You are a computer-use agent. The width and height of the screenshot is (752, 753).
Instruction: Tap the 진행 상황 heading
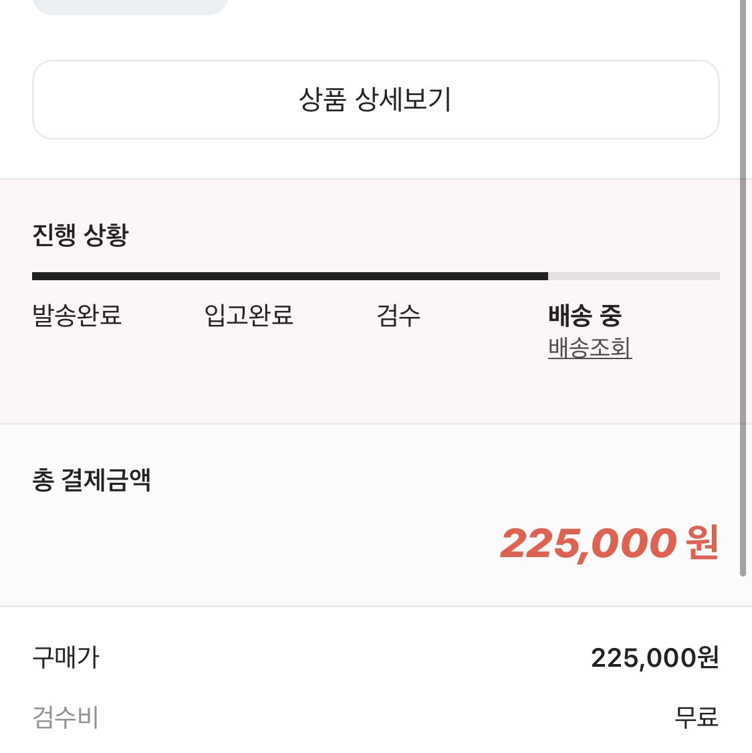(x=80, y=235)
